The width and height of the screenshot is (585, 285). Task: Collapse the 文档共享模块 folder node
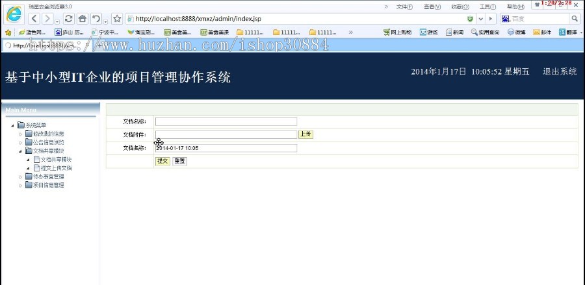point(21,151)
